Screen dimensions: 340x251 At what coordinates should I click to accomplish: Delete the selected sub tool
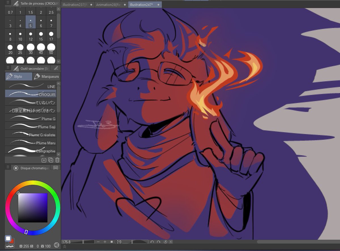pyautogui.click(x=57, y=160)
